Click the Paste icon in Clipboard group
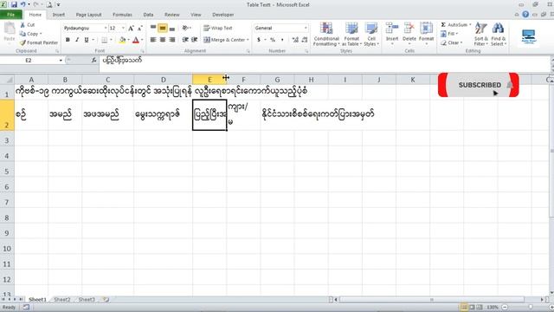The image size is (554, 312). coord(10,29)
